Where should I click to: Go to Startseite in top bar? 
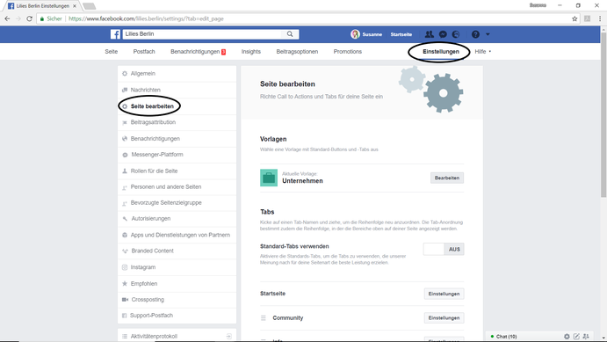(401, 34)
